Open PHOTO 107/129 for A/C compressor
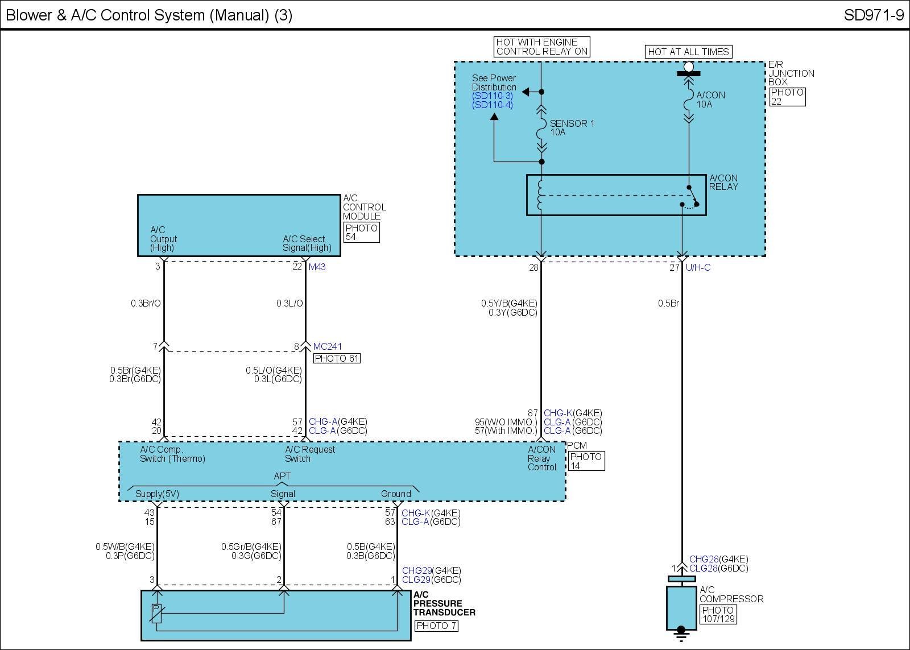910x650 pixels. (x=718, y=614)
